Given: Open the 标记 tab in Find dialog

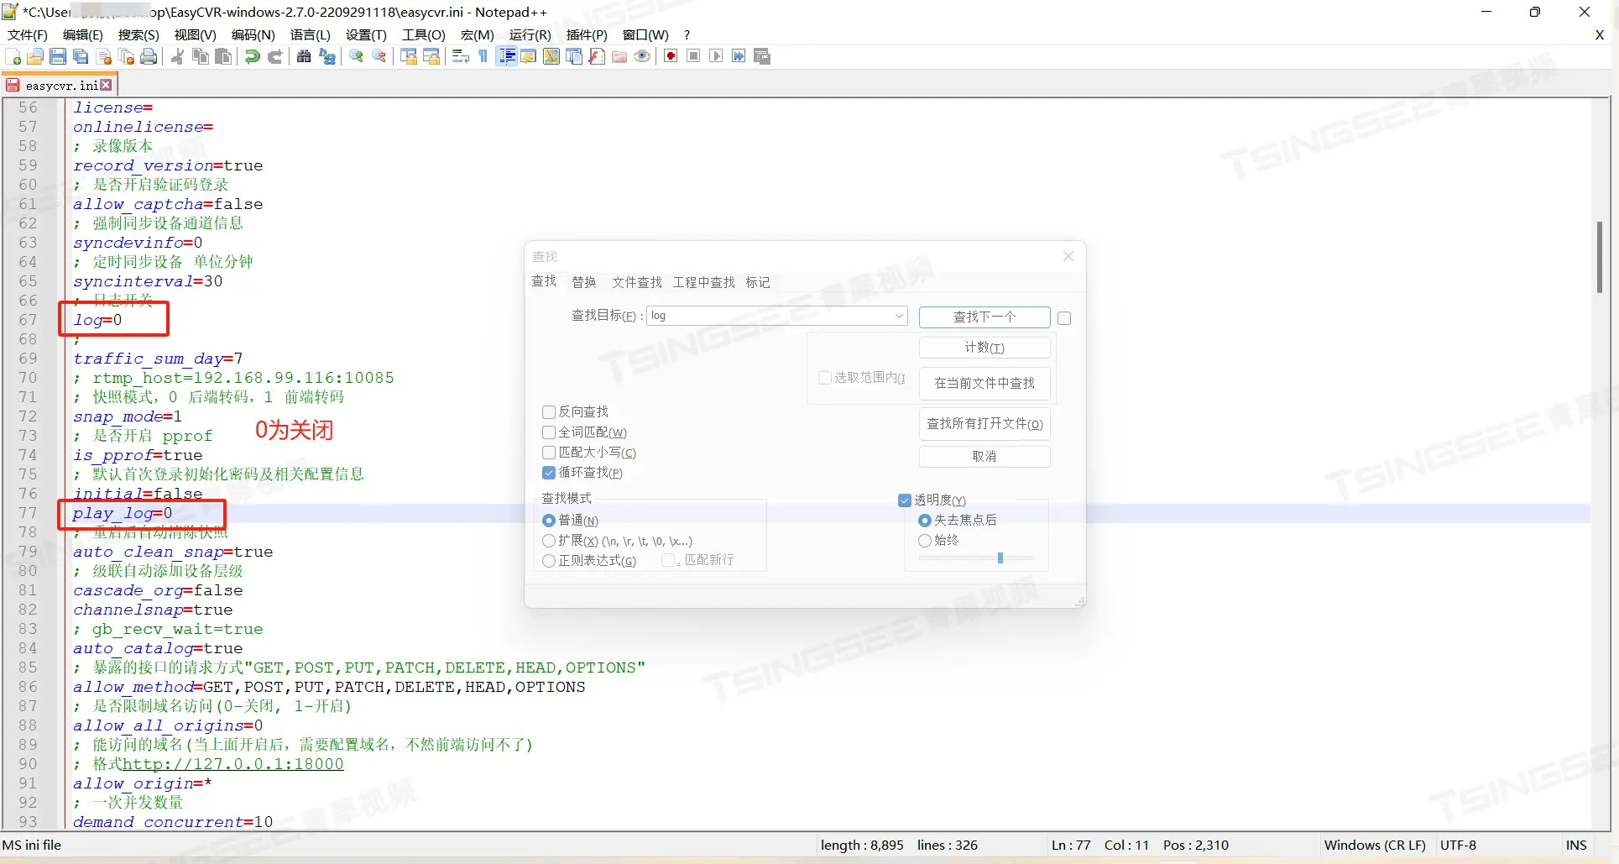Looking at the screenshot, I should pyautogui.click(x=758, y=282).
